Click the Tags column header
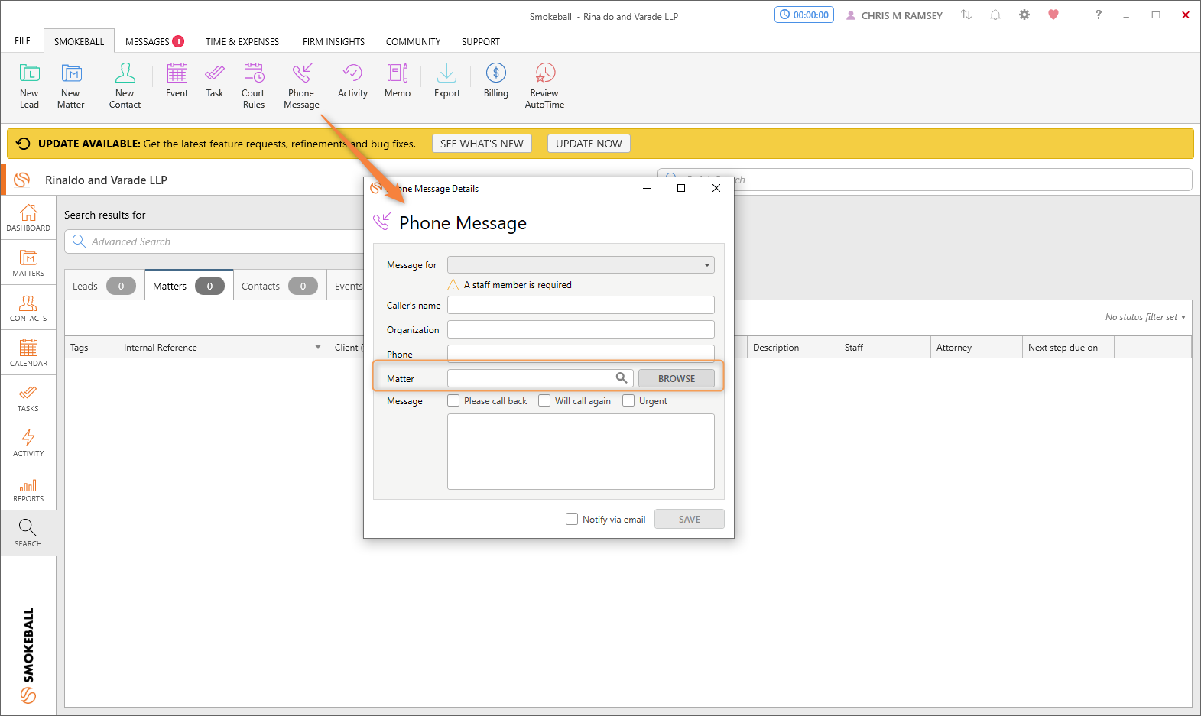The image size is (1201, 716). click(x=91, y=347)
